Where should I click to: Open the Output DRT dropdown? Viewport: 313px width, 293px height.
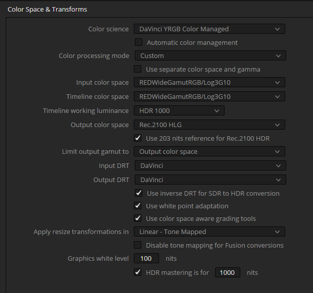tap(210, 180)
